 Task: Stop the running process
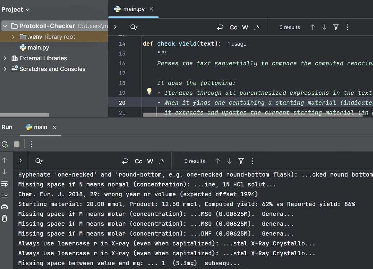click(x=17, y=144)
